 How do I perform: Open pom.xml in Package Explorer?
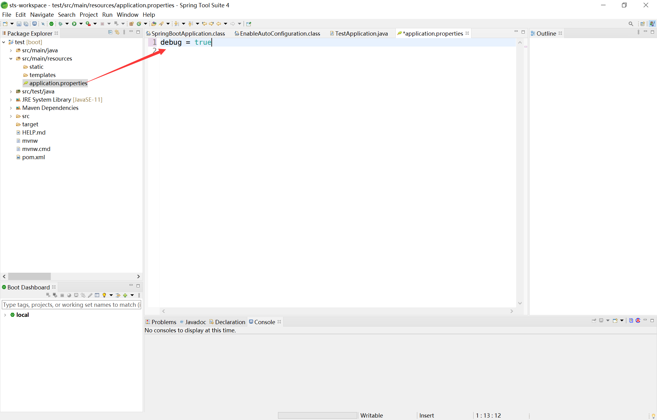pos(33,157)
